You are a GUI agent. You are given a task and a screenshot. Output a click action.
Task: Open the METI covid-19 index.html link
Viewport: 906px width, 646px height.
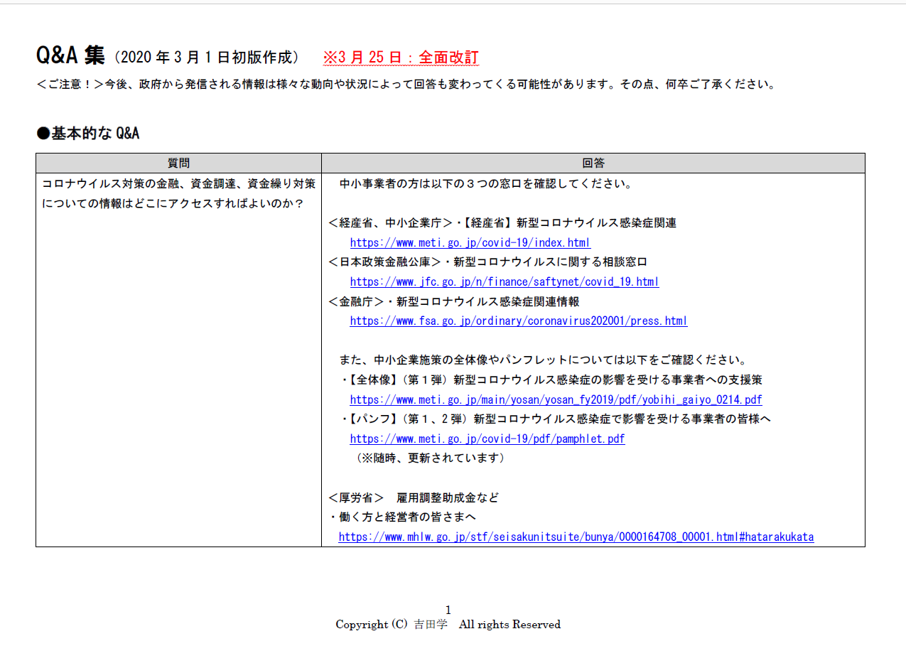[x=470, y=242]
